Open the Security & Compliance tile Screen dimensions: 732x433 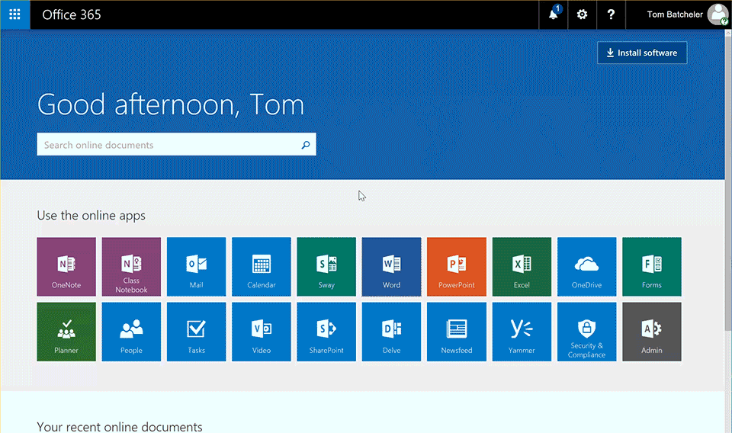point(587,332)
